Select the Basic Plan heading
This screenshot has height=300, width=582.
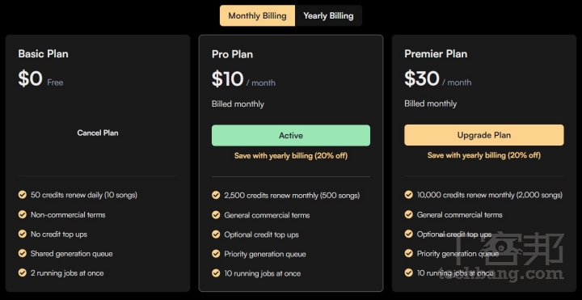point(43,54)
